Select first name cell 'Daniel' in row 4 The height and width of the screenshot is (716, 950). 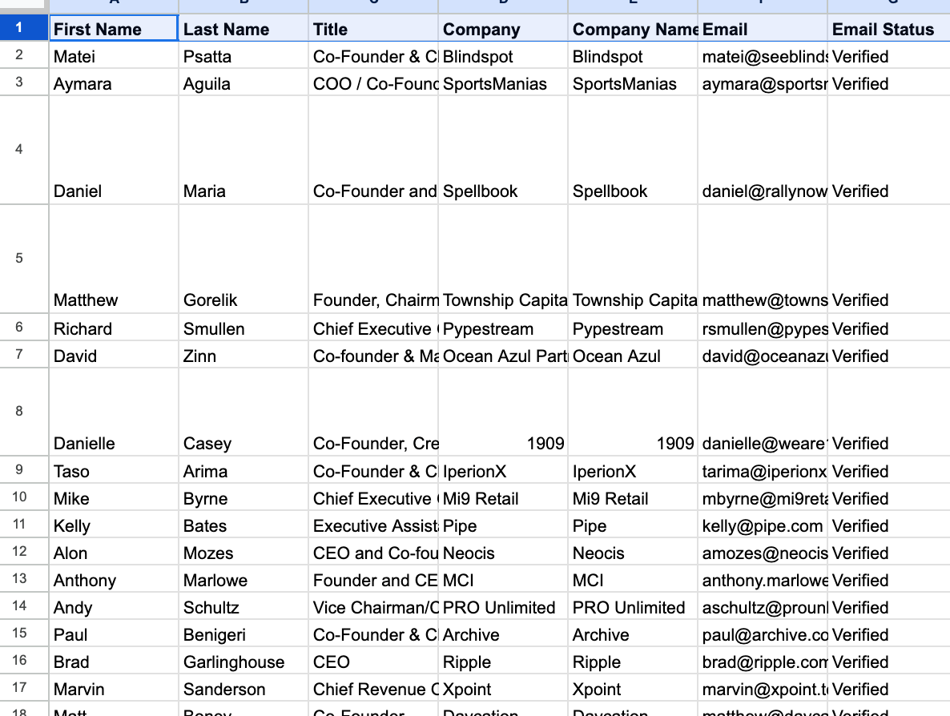[x=114, y=151]
